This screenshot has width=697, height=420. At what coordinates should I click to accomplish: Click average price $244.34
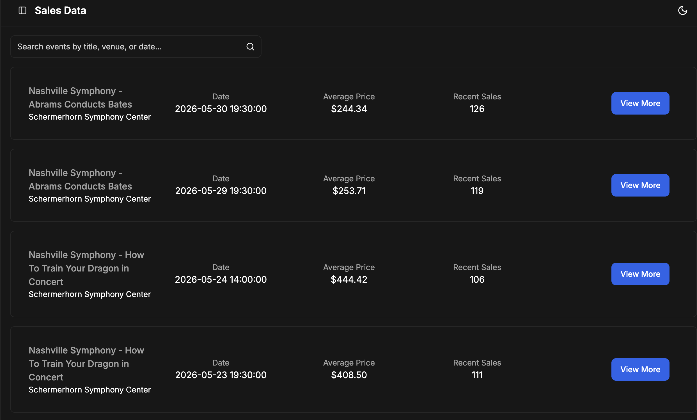coord(349,109)
